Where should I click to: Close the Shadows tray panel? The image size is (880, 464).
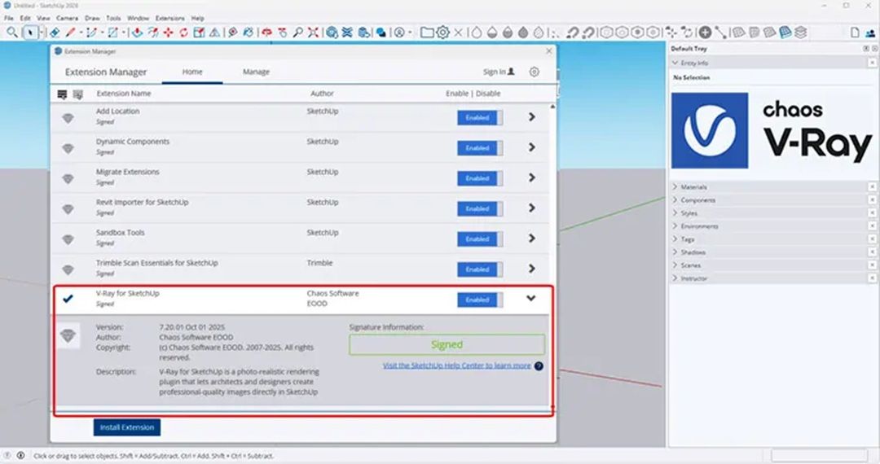tap(873, 252)
